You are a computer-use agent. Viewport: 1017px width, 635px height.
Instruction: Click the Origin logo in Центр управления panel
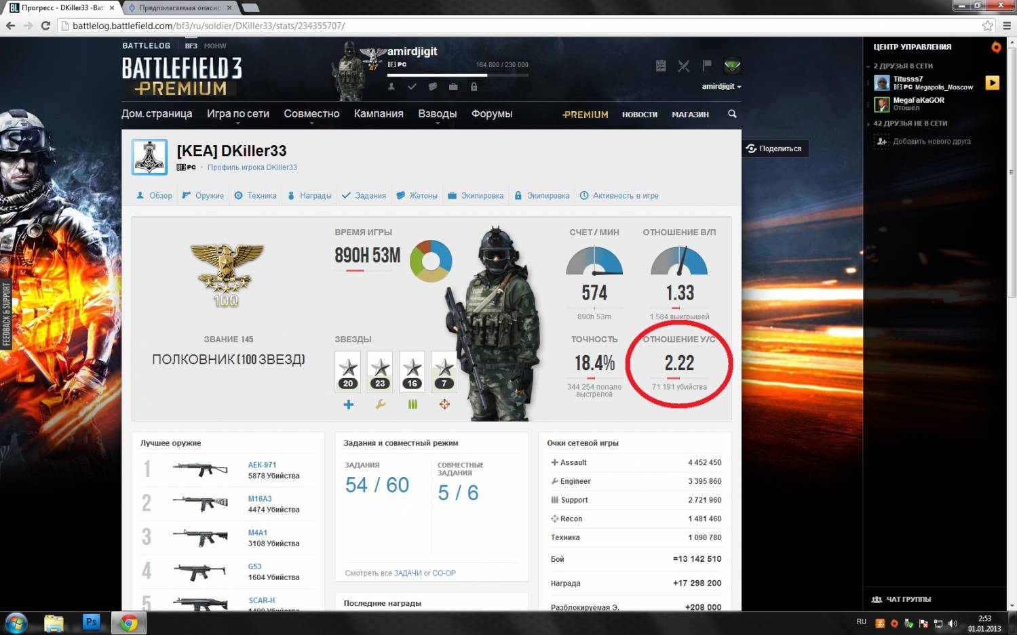996,47
